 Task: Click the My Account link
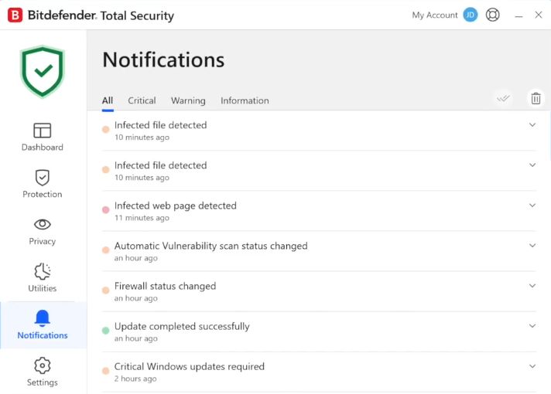pyautogui.click(x=434, y=15)
